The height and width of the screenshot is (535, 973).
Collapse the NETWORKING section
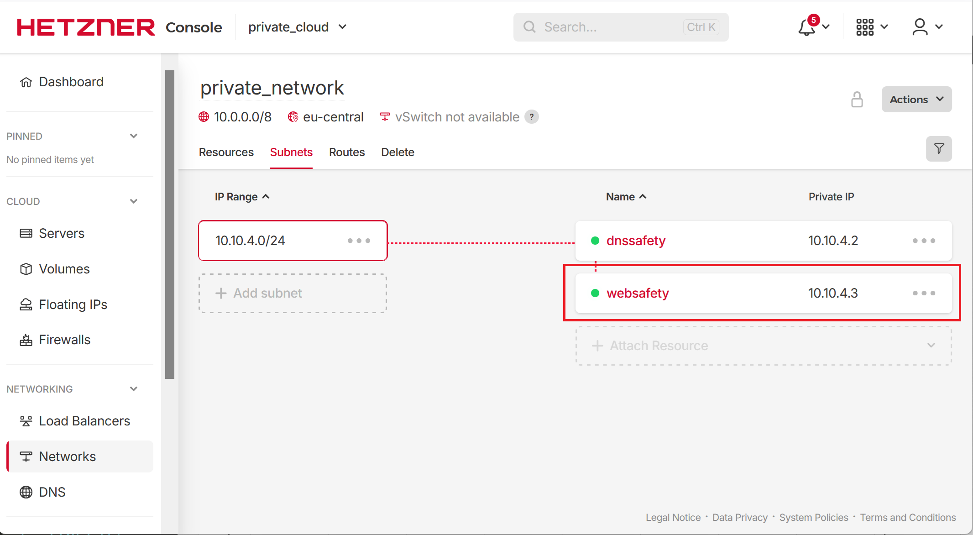click(134, 389)
